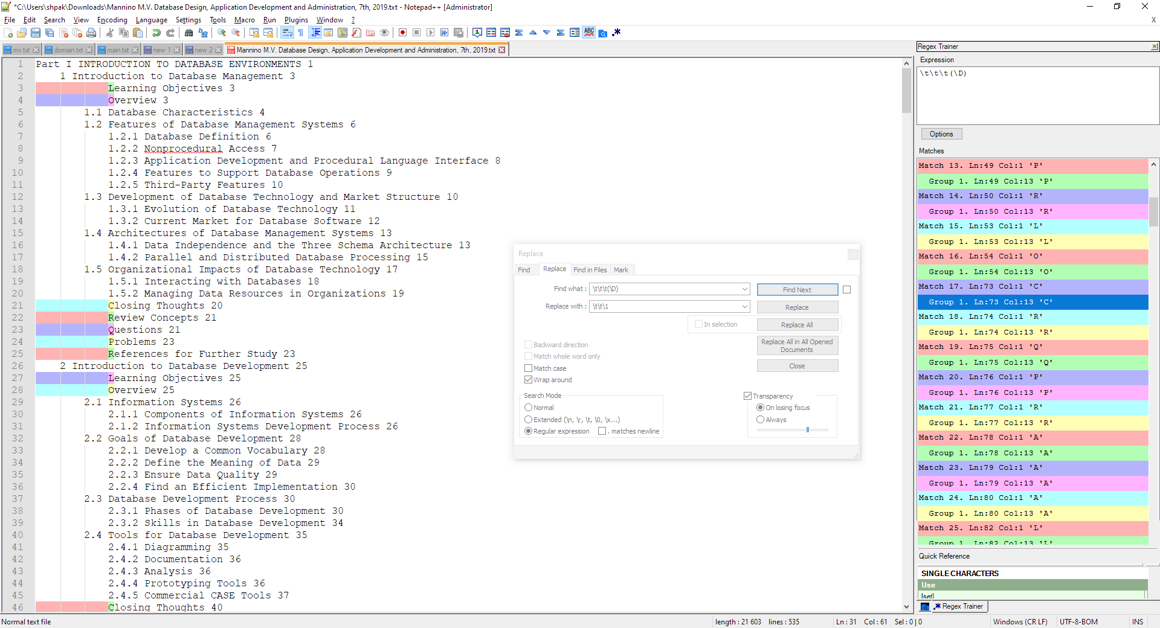Switch to the Mark tab
The image size is (1160, 628).
620,270
